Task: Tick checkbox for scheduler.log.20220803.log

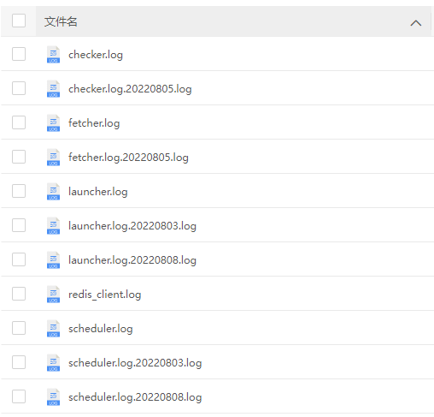Action: (19, 362)
